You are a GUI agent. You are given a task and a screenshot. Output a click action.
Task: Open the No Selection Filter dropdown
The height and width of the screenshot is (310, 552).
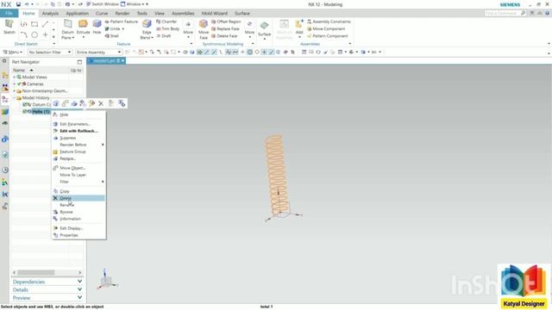[50, 52]
